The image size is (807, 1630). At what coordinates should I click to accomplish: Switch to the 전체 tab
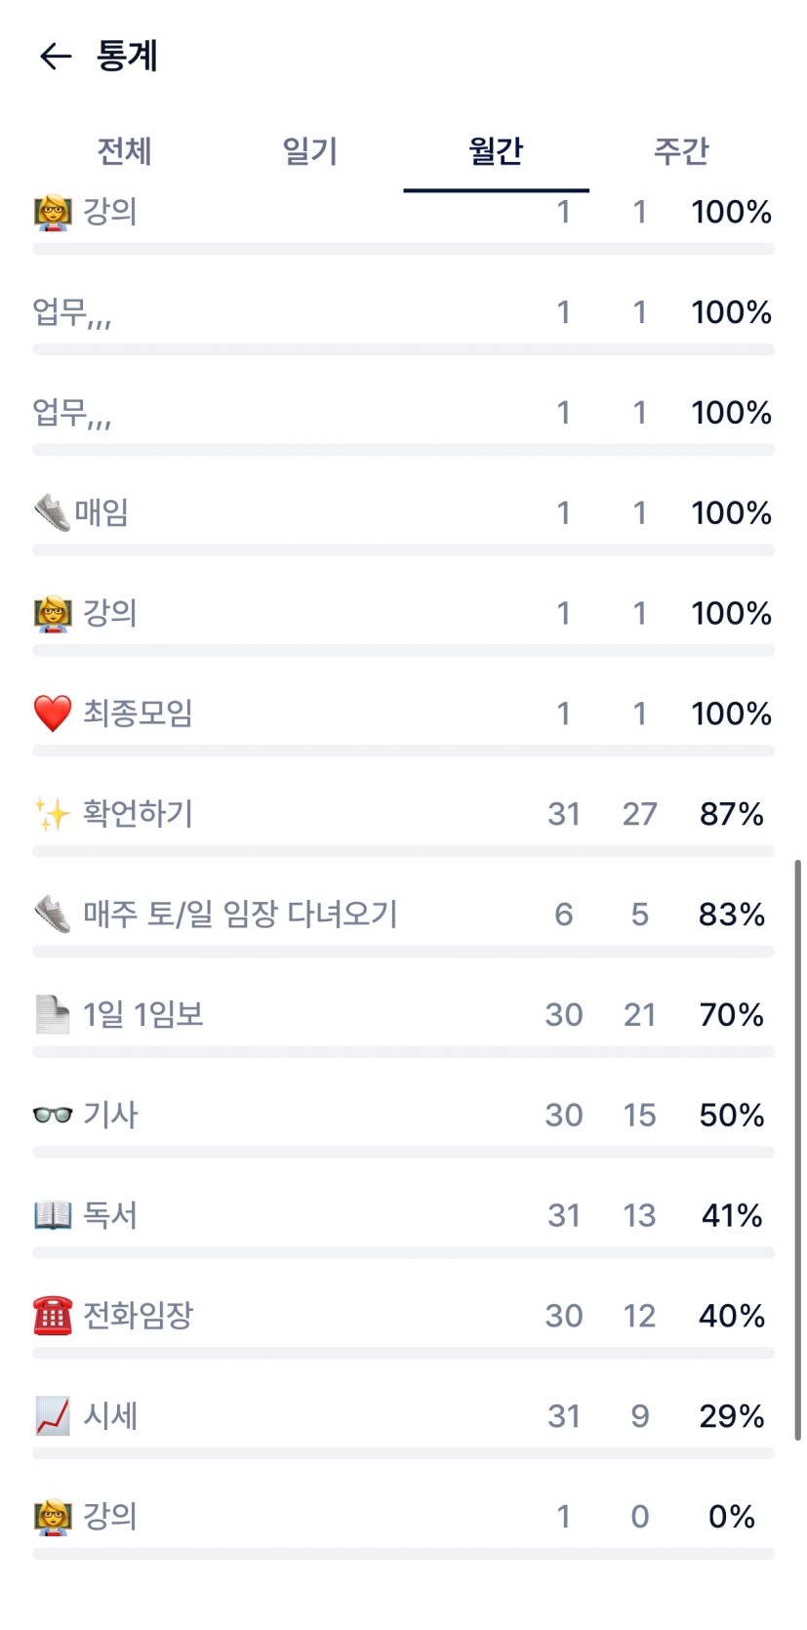coord(124,151)
